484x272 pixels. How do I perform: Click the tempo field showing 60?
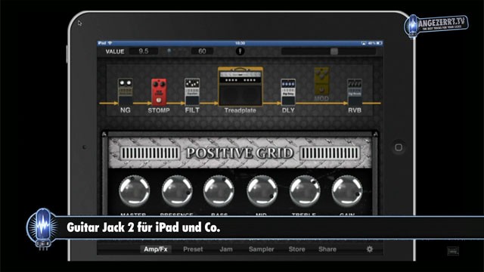click(202, 51)
